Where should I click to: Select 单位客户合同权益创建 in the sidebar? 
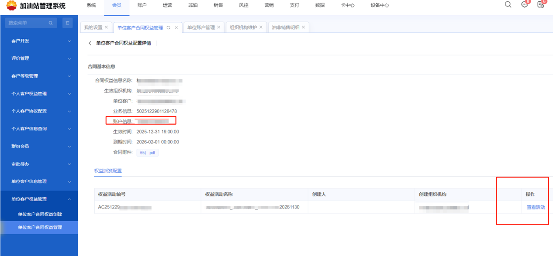point(40,214)
